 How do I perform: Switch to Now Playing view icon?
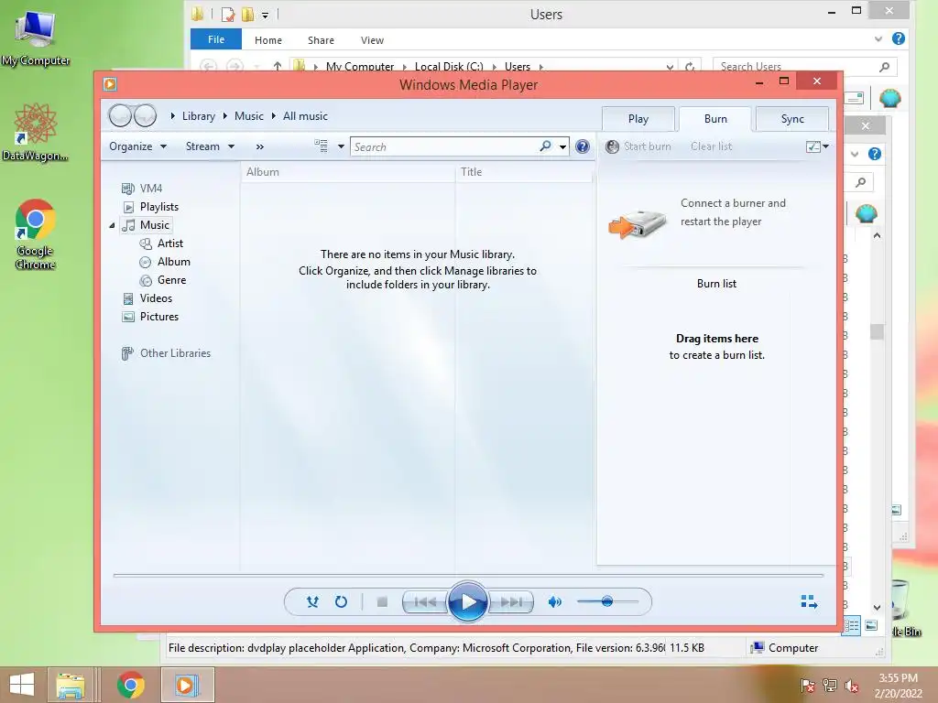[810, 601]
